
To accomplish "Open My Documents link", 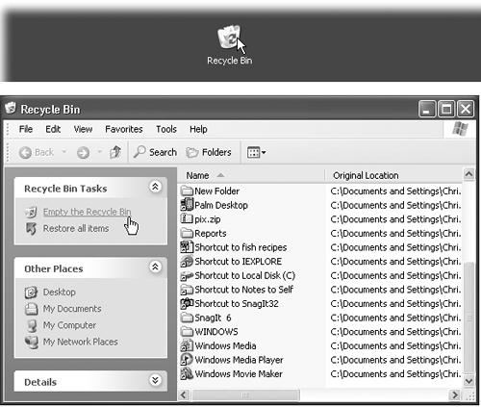I will pos(72,309).
